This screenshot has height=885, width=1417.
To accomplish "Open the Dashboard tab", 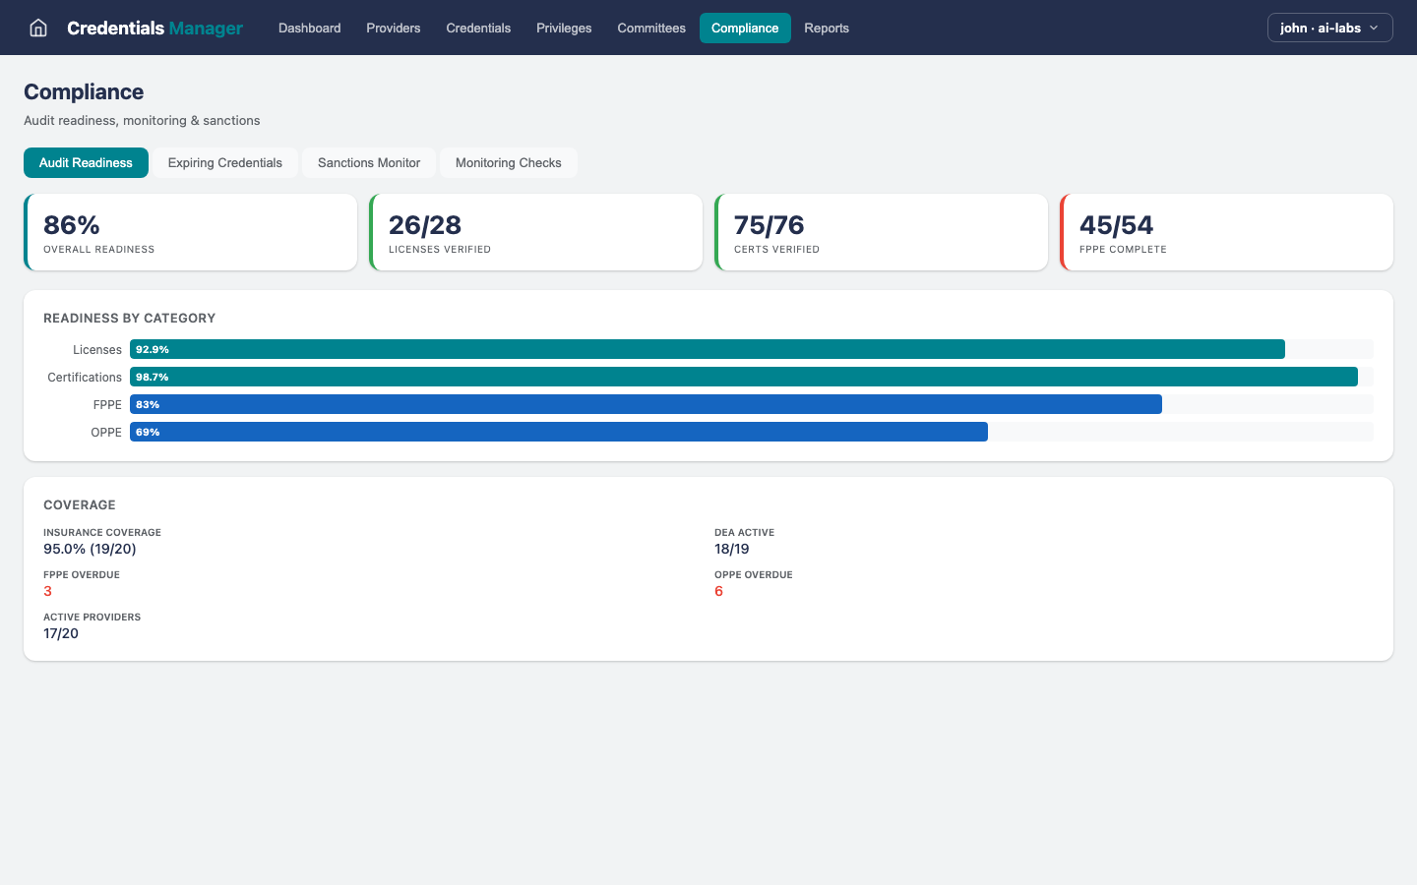I will 309,28.
